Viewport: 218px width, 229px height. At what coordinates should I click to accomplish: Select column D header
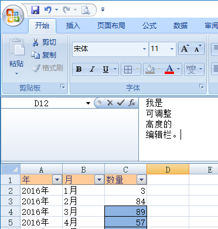click(168, 169)
